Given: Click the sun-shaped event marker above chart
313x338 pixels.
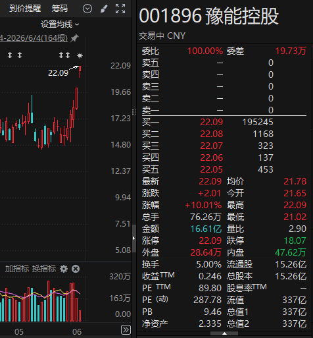Looking at the screenshot, I should [x=80, y=55].
